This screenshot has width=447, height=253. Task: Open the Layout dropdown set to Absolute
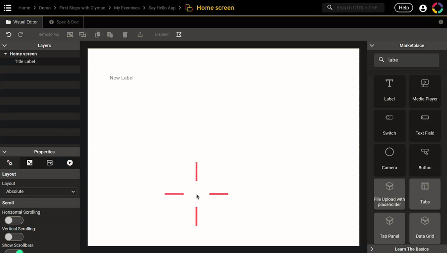[41, 191]
